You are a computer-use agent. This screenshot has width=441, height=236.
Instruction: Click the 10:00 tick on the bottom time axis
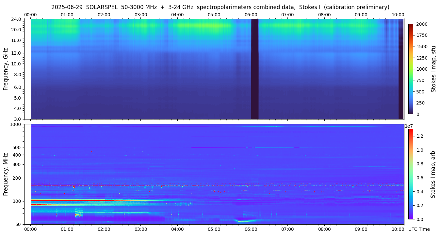point(398,229)
